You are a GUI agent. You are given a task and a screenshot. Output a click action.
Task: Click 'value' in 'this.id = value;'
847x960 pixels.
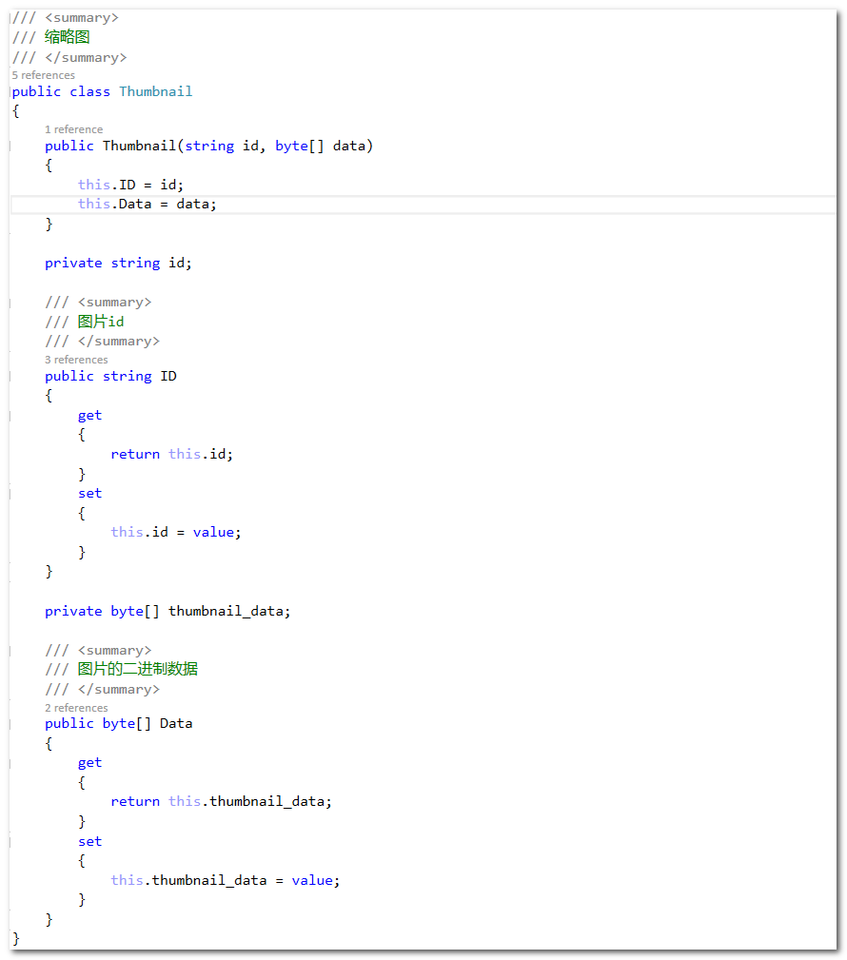pyautogui.click(x=214, y=532)
